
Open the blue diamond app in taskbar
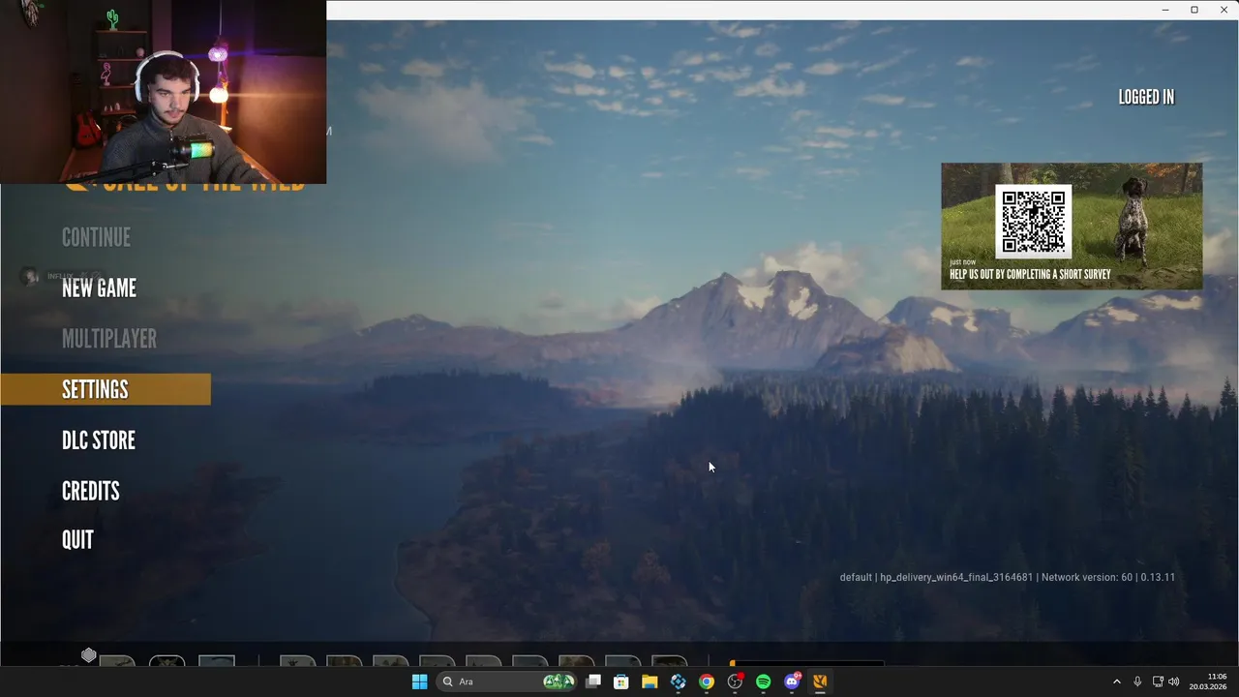[679, 682]
